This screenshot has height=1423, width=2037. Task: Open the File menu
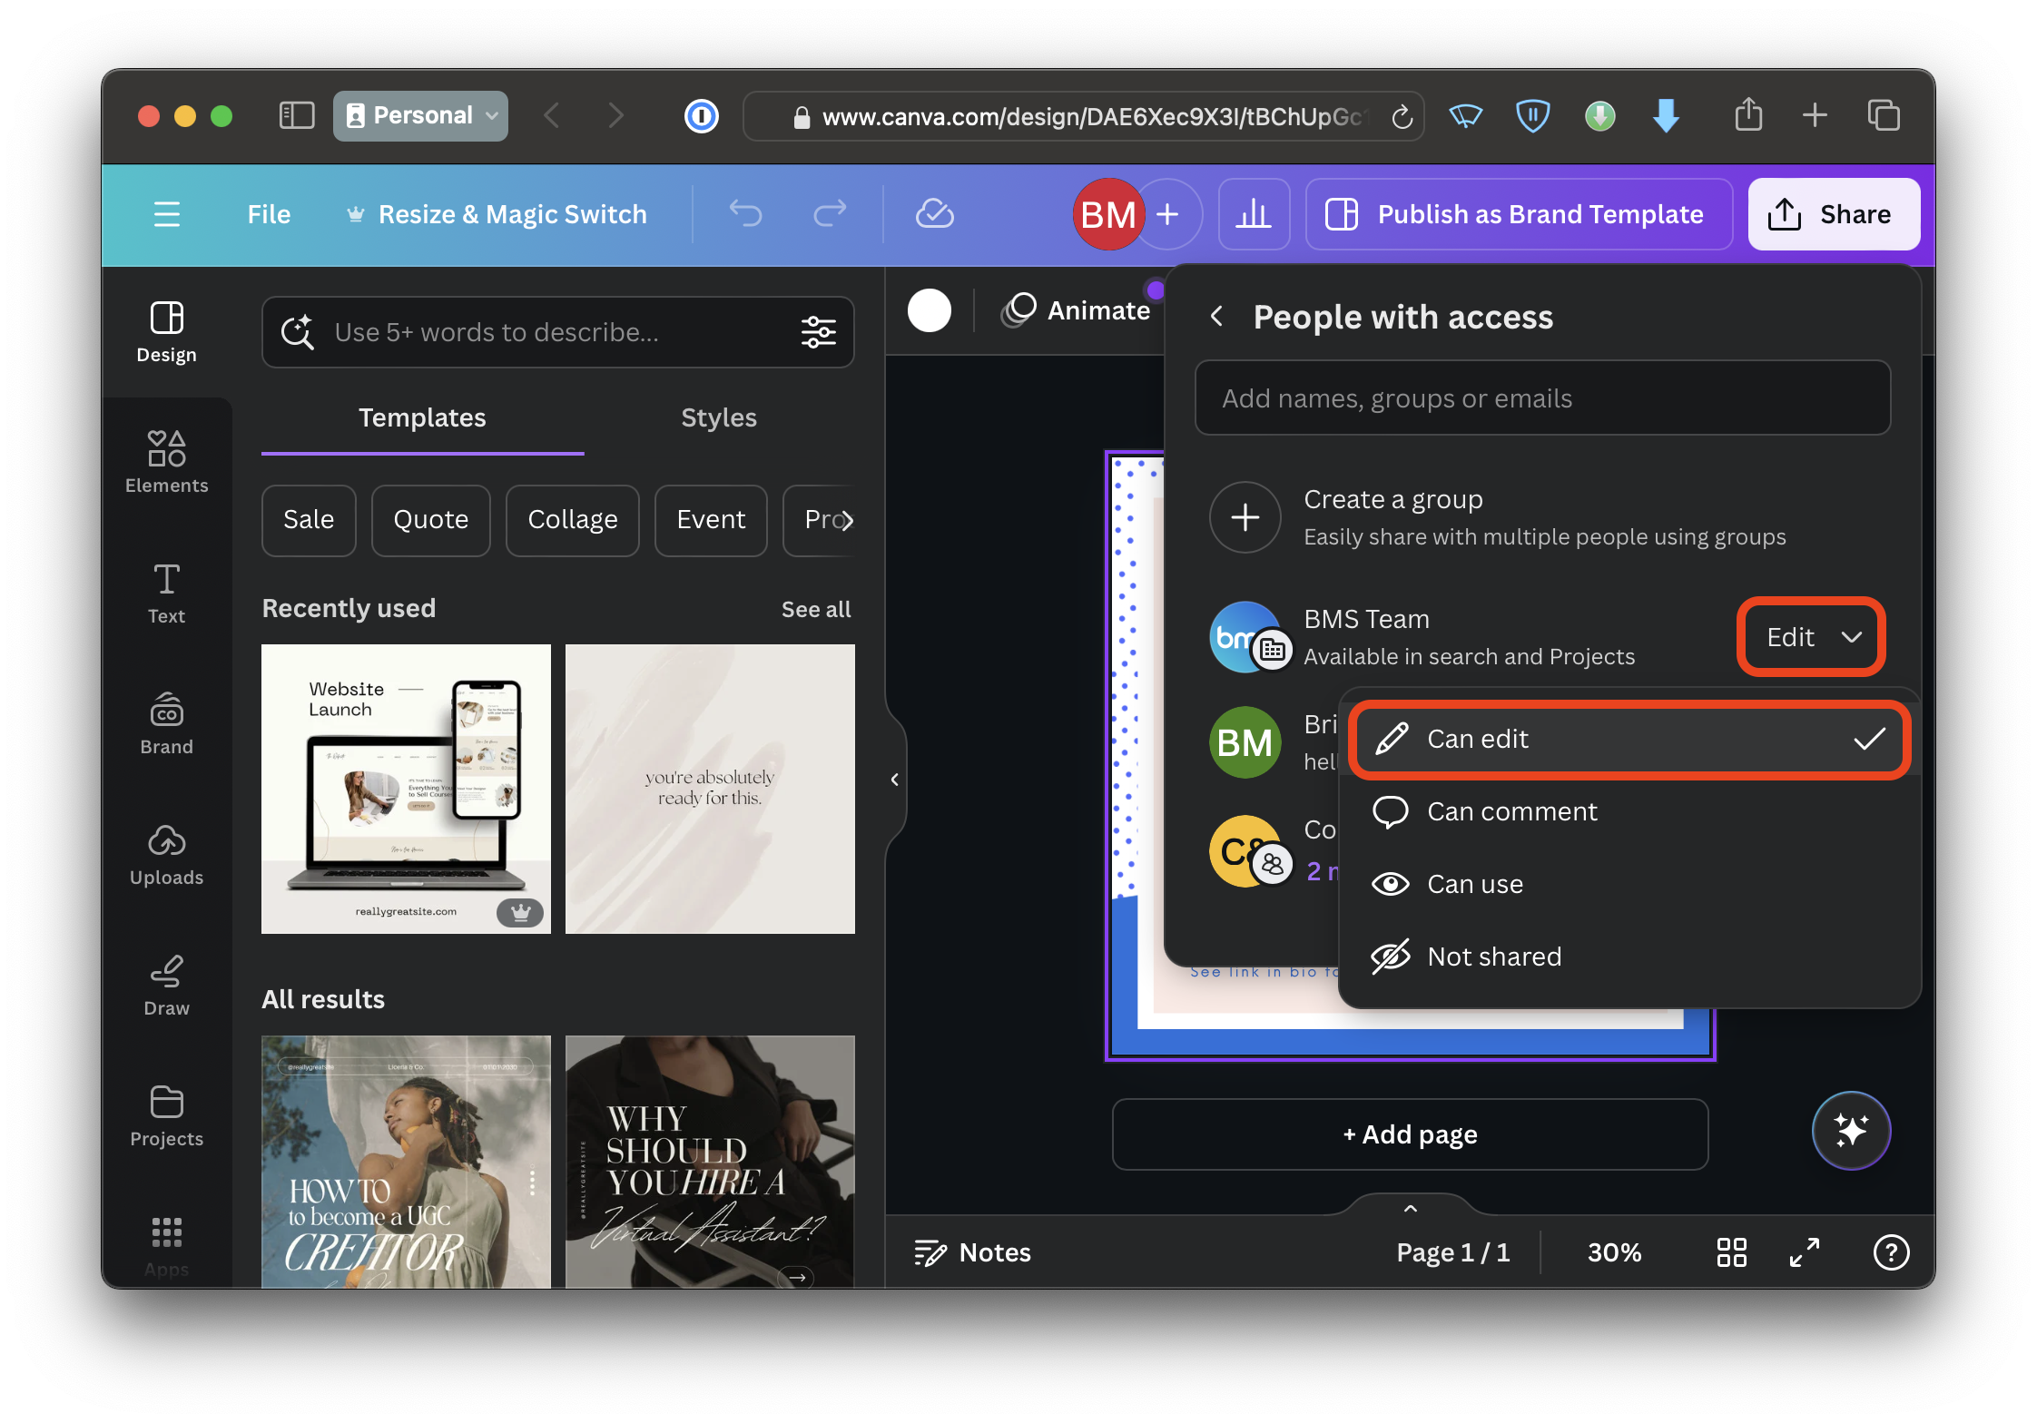click(268, 214)
